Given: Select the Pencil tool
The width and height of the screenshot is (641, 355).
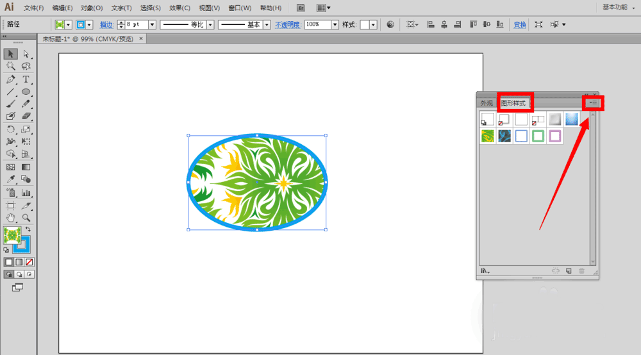Looking at the screenshot, I should [26, 104].
